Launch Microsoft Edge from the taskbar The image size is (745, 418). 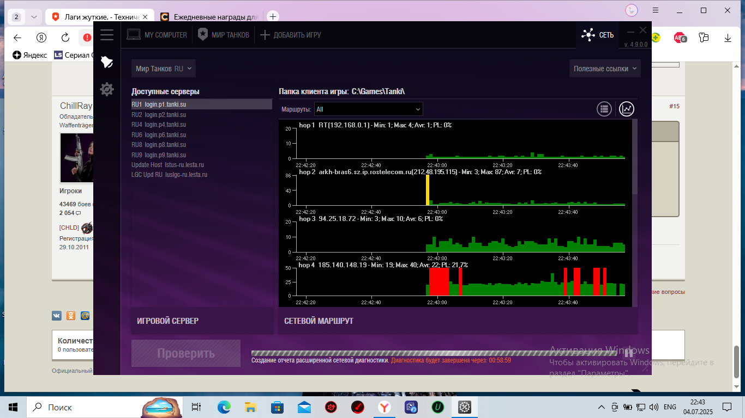pos(224,407)
